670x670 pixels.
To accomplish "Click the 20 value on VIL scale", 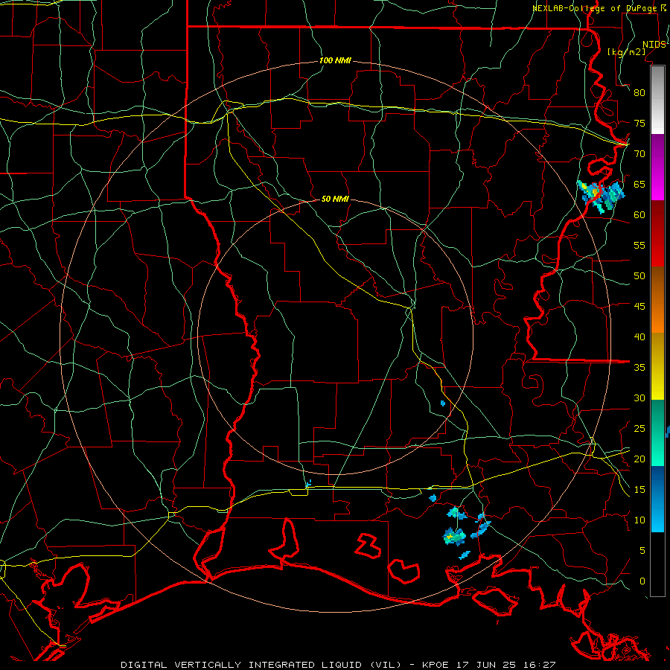I will coord(639,459).
